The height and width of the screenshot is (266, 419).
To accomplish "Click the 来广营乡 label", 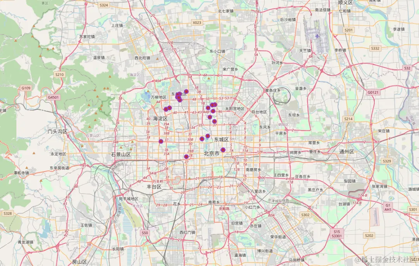I will pyautogui.click(x=230, y=69).
